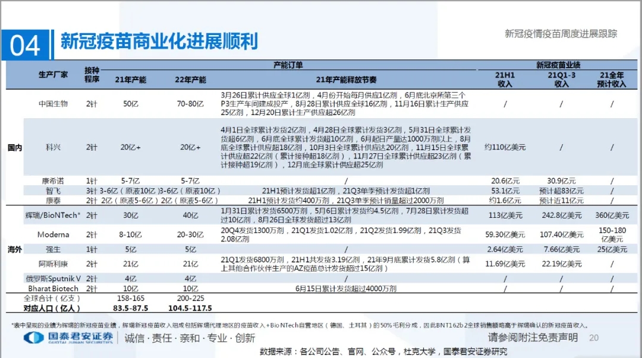
Task: Click Moderna's 21 capacity '8-10亿'
Action: (x=130, y=235)
